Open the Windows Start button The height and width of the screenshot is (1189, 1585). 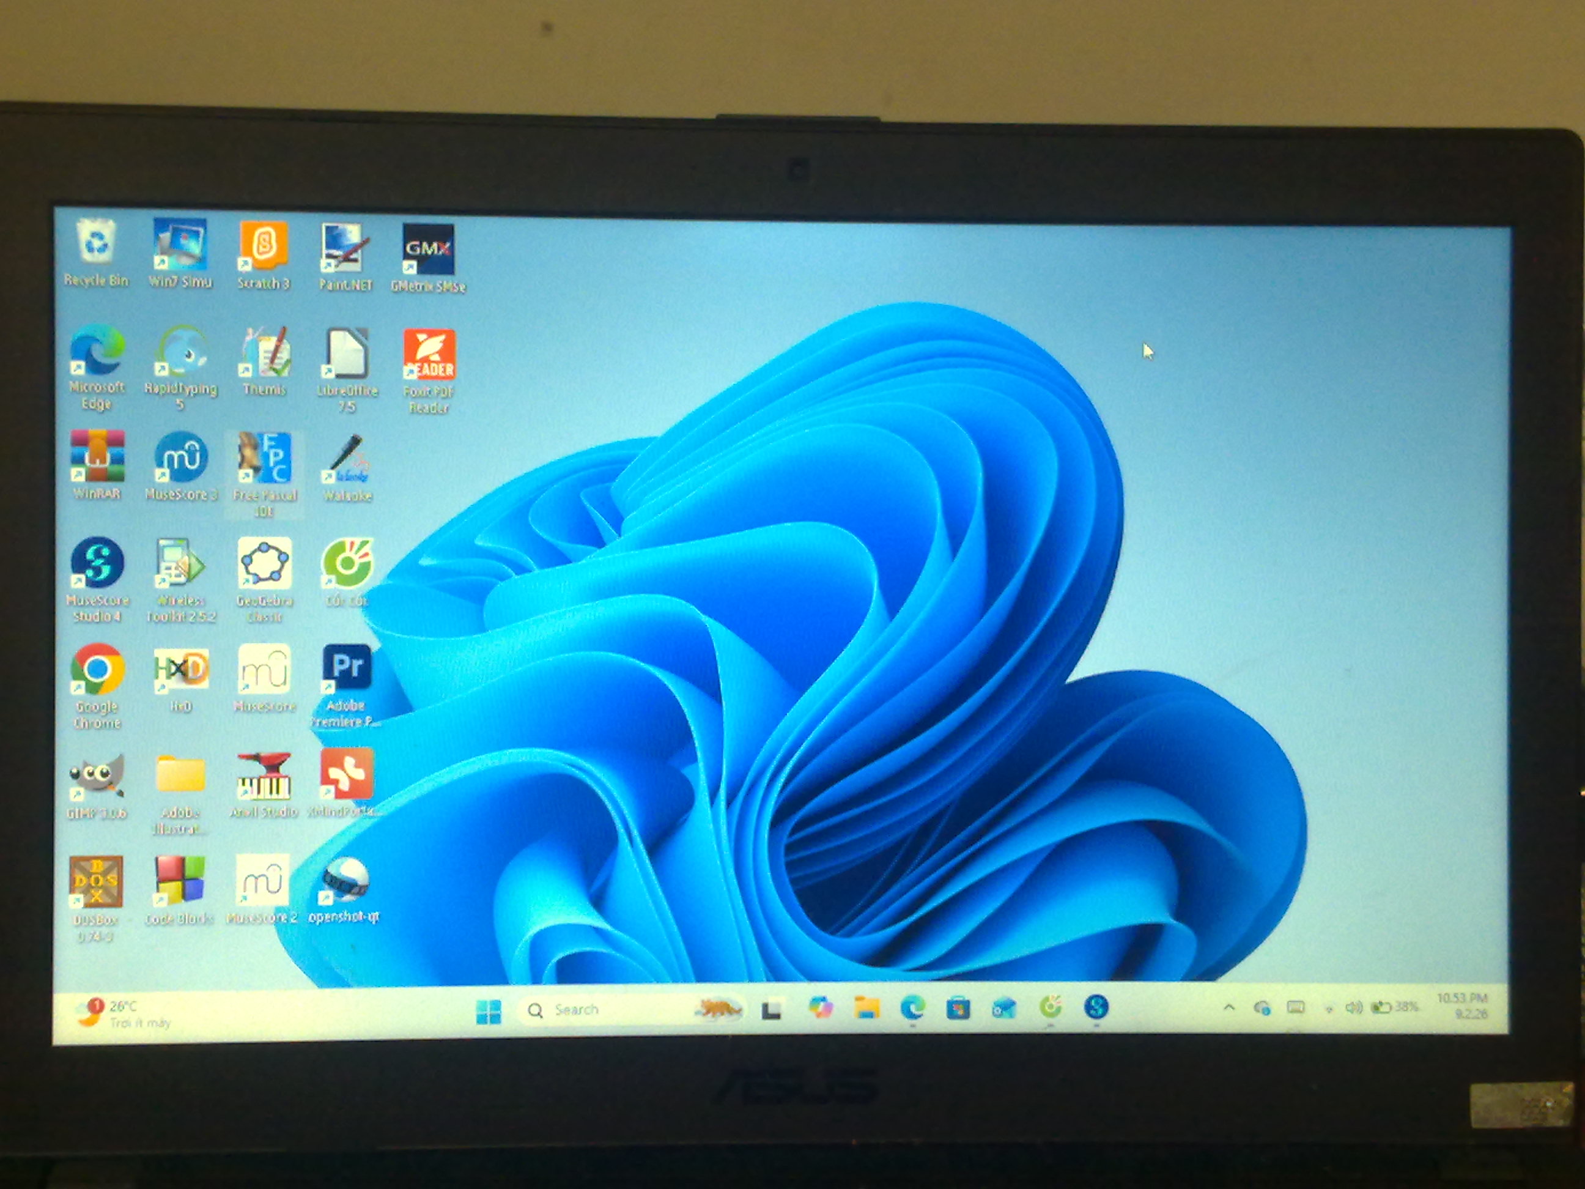coord(489,1011)
